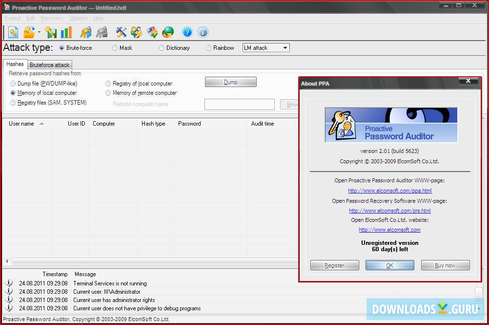489x325 pixels.
Task: Select the Rainbow attack type
Action: click(220, 48)
